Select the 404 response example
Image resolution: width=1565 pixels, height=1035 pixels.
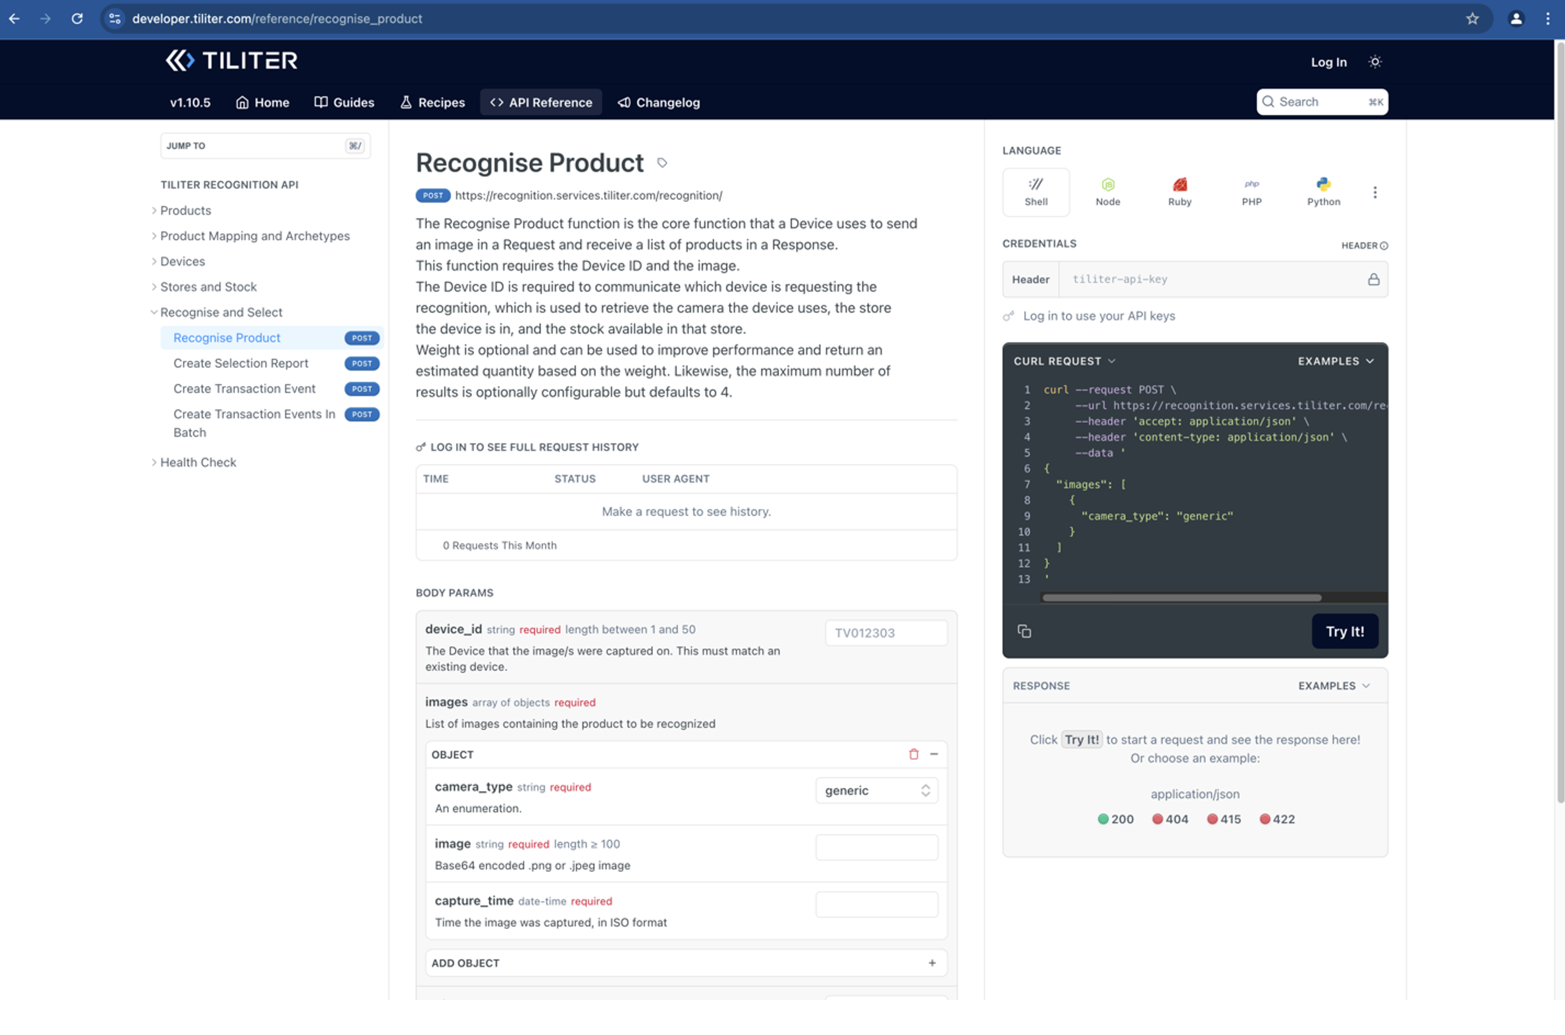tap(1170, 819)
